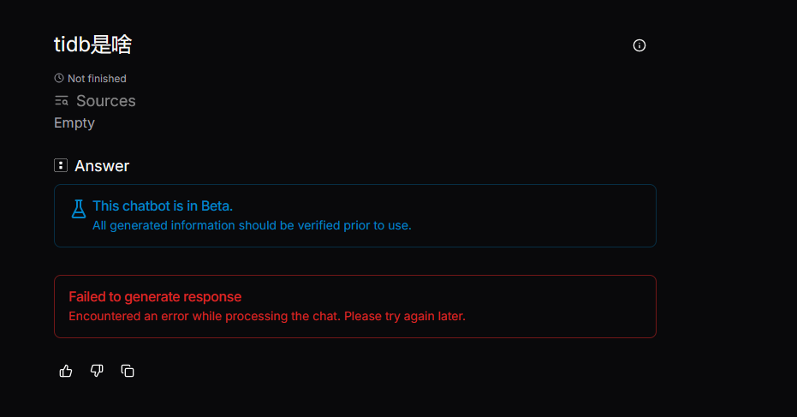
Task: Dislike the response with thumbs down
Action: click(97, 371)
